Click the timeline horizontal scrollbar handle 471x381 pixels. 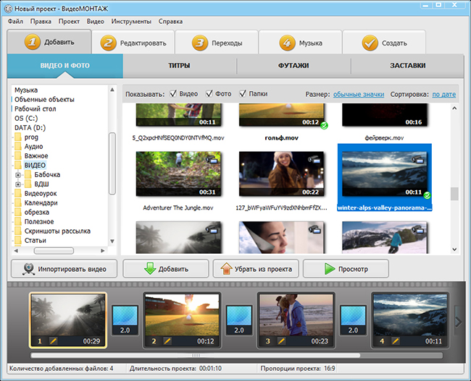click(x=195, y=356)
